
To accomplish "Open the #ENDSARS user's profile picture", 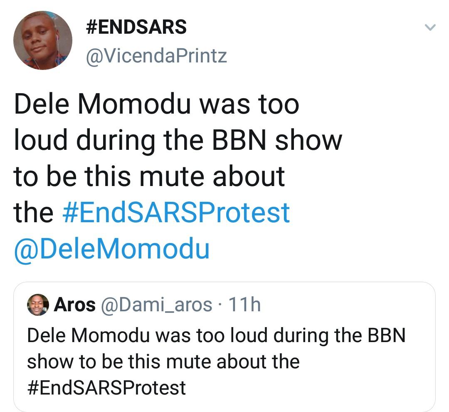I will point(43,40).
